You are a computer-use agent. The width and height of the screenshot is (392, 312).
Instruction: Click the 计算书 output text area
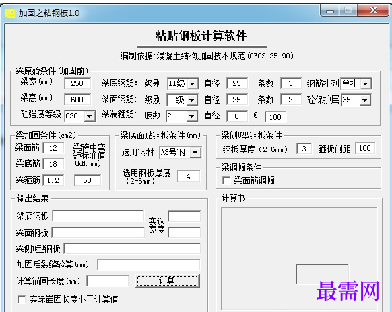pyautogui.click(x=299, y=259)
